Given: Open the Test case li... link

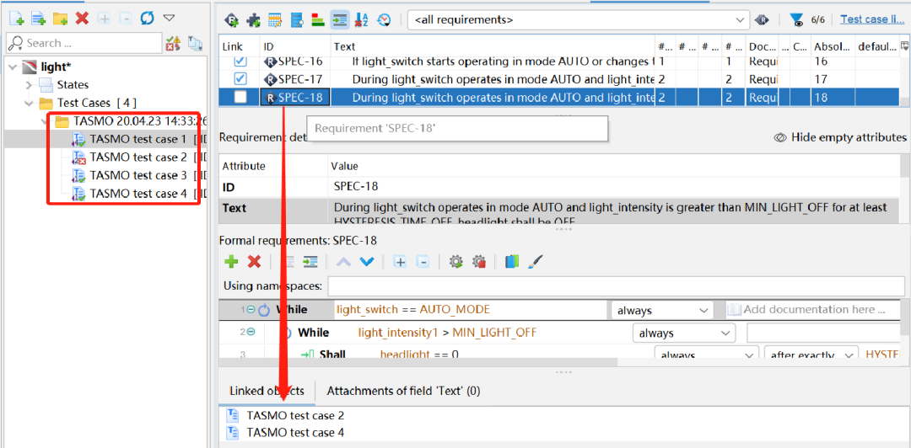Looking at the screenshot, I should [x=872, y=19].
